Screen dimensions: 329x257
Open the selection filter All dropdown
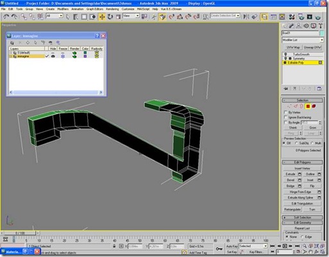click(55, 16)
